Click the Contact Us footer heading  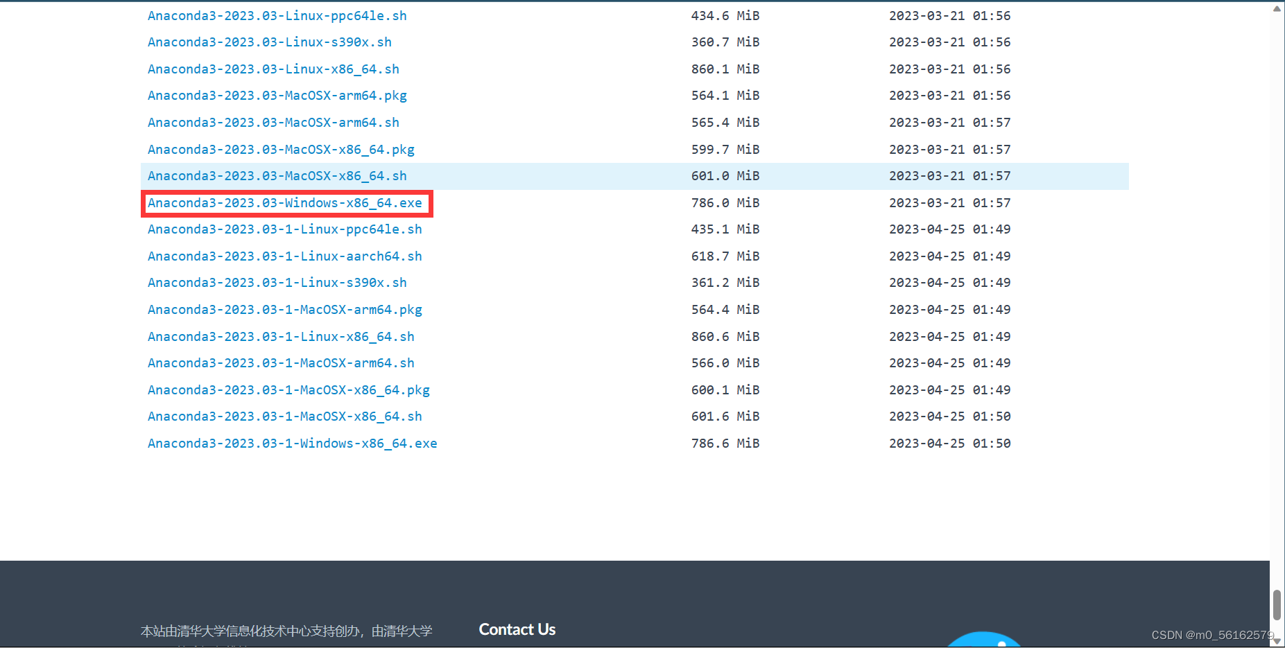tap(517, 629)
